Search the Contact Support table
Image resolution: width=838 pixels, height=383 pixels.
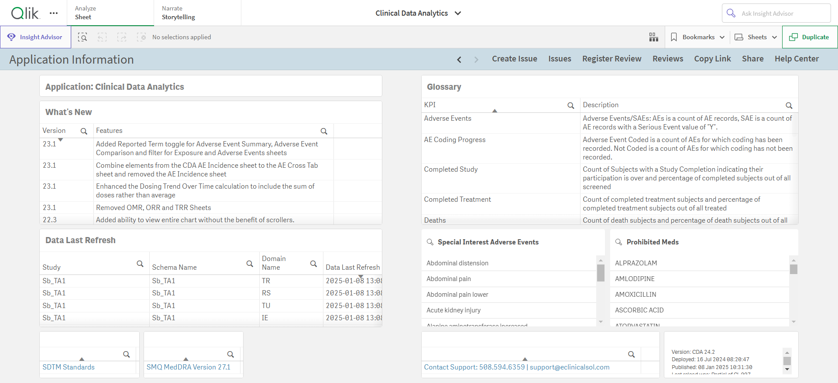(x=631, y=354)
